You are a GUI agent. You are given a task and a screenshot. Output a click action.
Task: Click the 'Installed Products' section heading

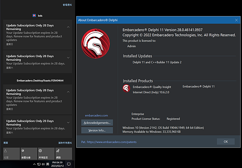pyautogui.click(x=138, y=81)
